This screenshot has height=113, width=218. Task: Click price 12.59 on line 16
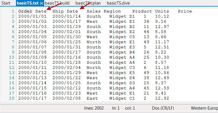pos(162,88)
